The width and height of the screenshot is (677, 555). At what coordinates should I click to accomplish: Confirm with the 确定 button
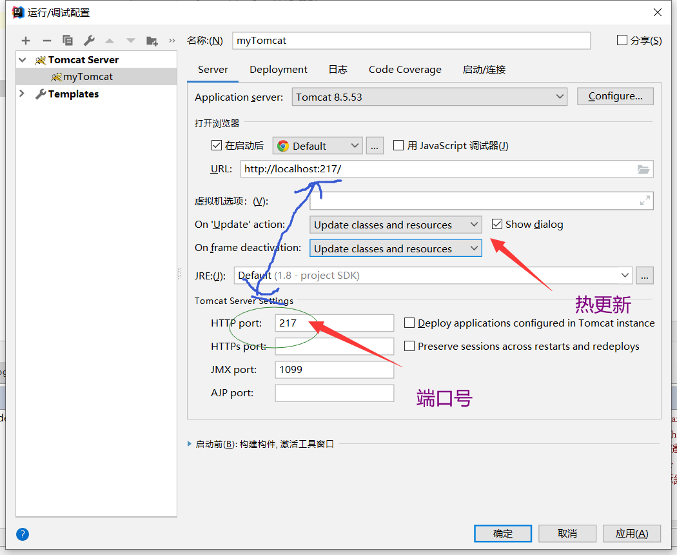502,534
